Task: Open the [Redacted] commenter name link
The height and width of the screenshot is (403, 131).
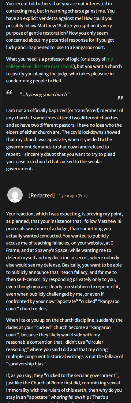Action: pos(42,195)
